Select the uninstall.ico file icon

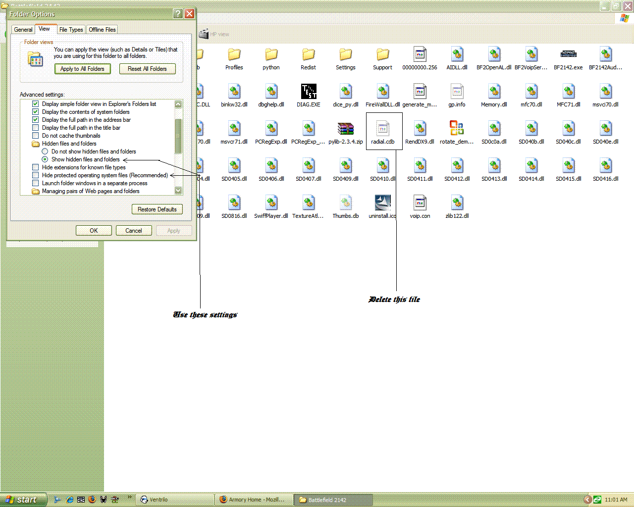click(x=382, y=203)
